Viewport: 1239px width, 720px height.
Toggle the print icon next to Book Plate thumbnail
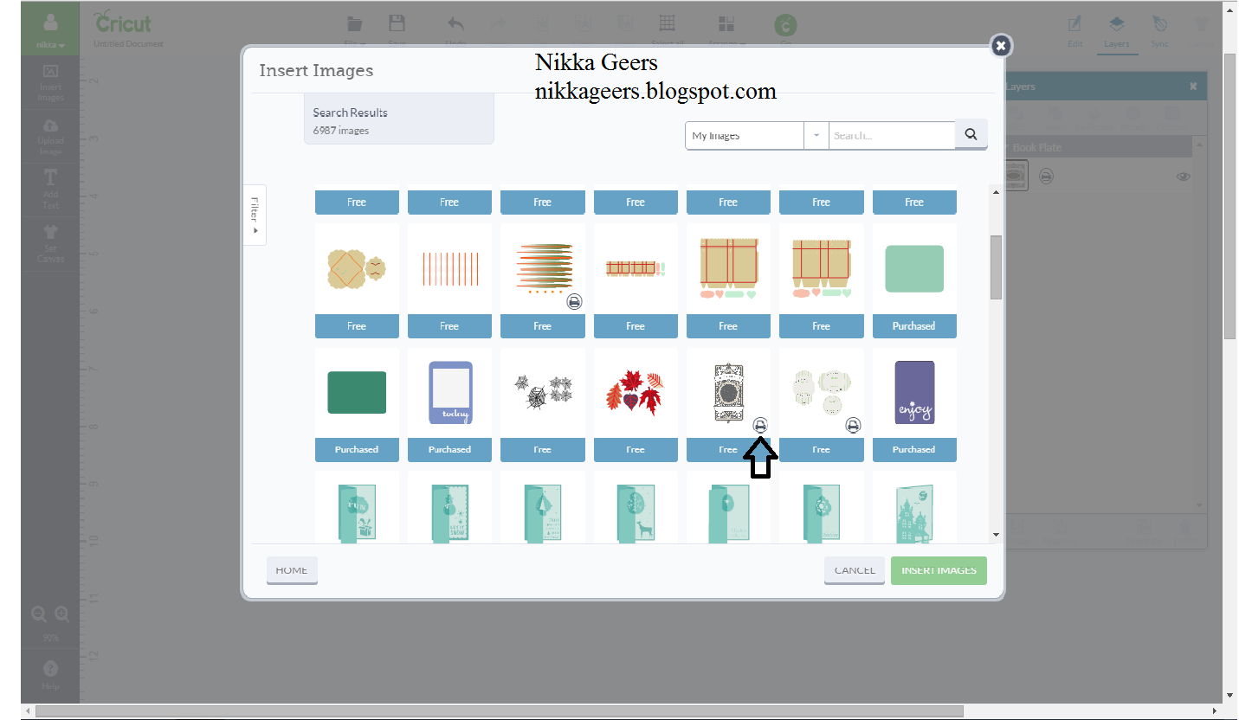point(1046,176)
